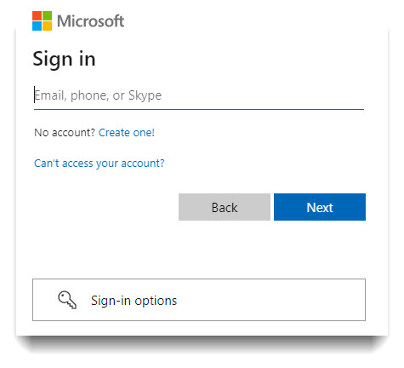404x368 pixels.
Task: Click the Microsoft four-square logo
Action: tap(42, 20)
